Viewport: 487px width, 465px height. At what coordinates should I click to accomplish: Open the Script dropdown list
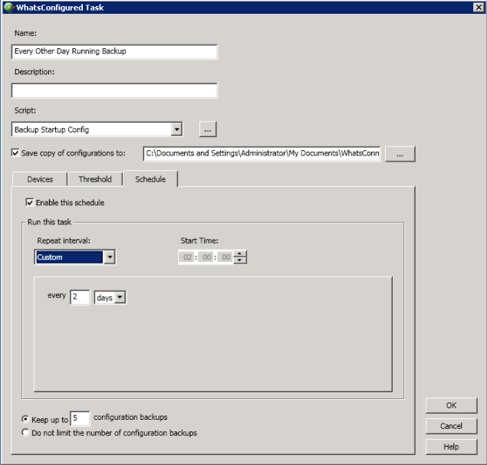pyautogui.click(x=176, y=129)
